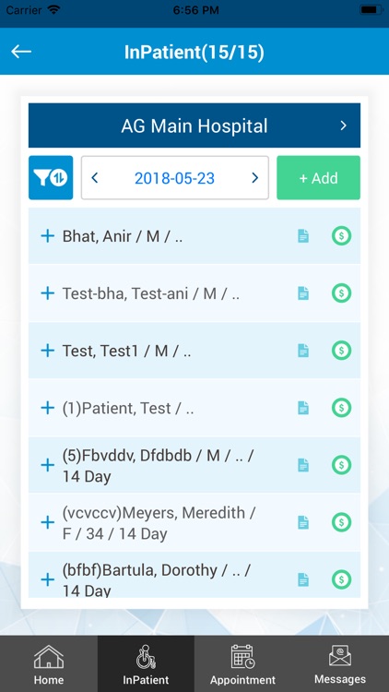Open document icon for Bhat, Anir
The image size is (389, 692).
coord(303,235)
